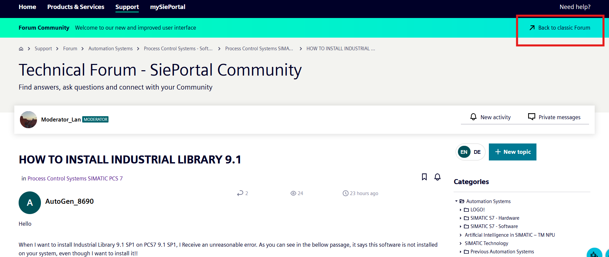Click the reply count icon
Viewport: 609px width, 257px height.
240,193
